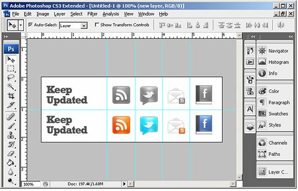298x191 pixels.
Task: Select the Clone Stamp tool
Action: tap(11, 135)
